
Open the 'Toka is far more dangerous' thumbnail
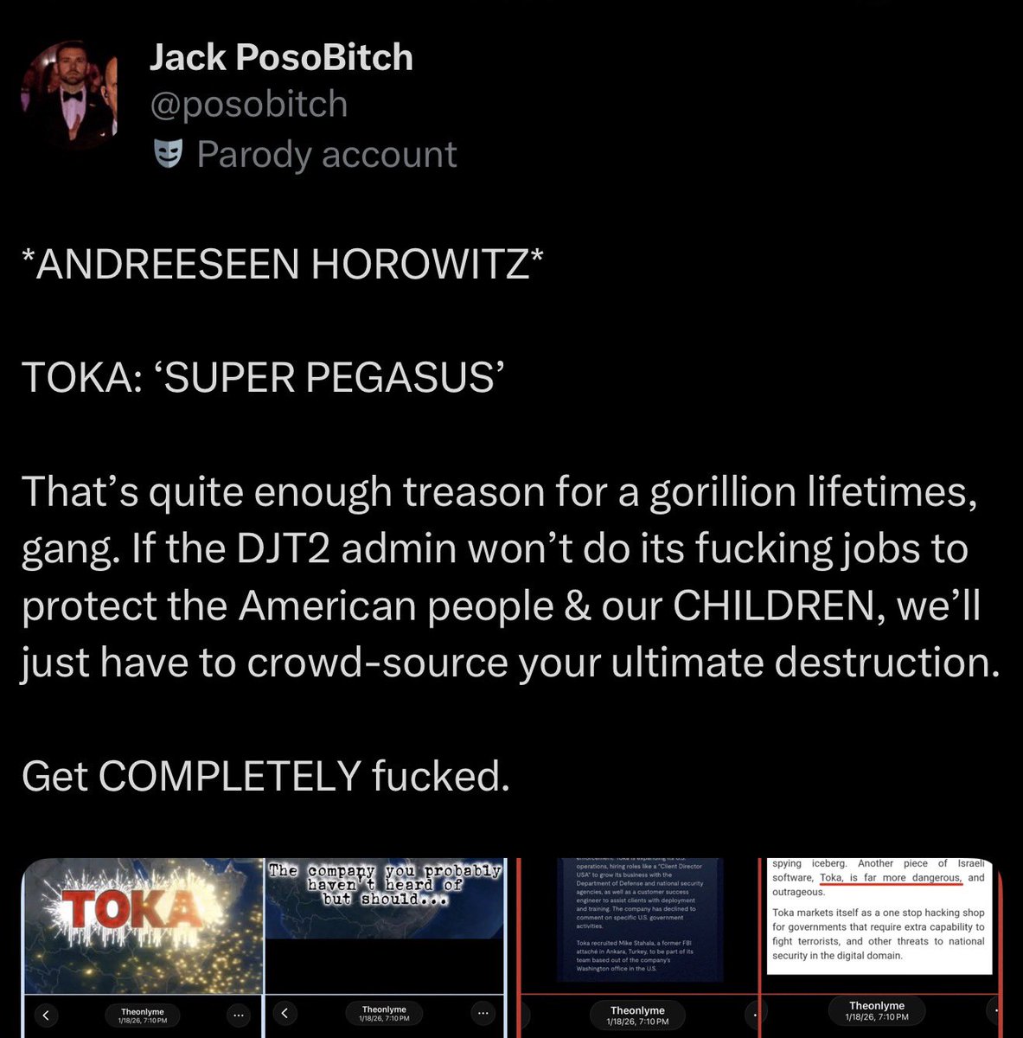click(x=880, y=926)
